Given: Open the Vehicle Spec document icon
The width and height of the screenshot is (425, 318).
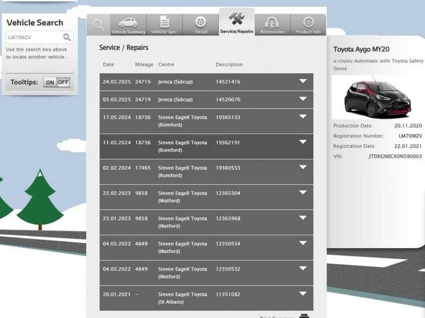Looking at the screenshot, I should [x=164, y=22].
